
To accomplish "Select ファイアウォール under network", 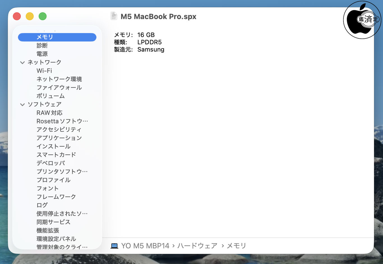I will [59, 87].
